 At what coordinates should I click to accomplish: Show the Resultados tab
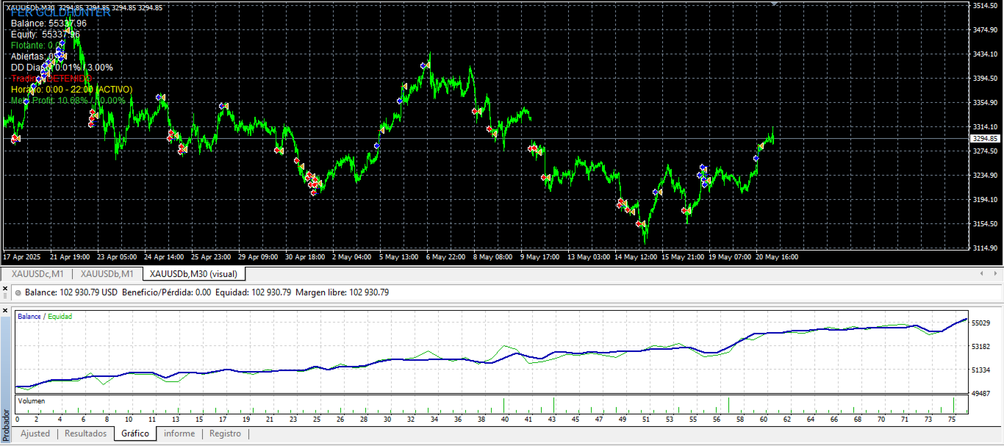86,434
